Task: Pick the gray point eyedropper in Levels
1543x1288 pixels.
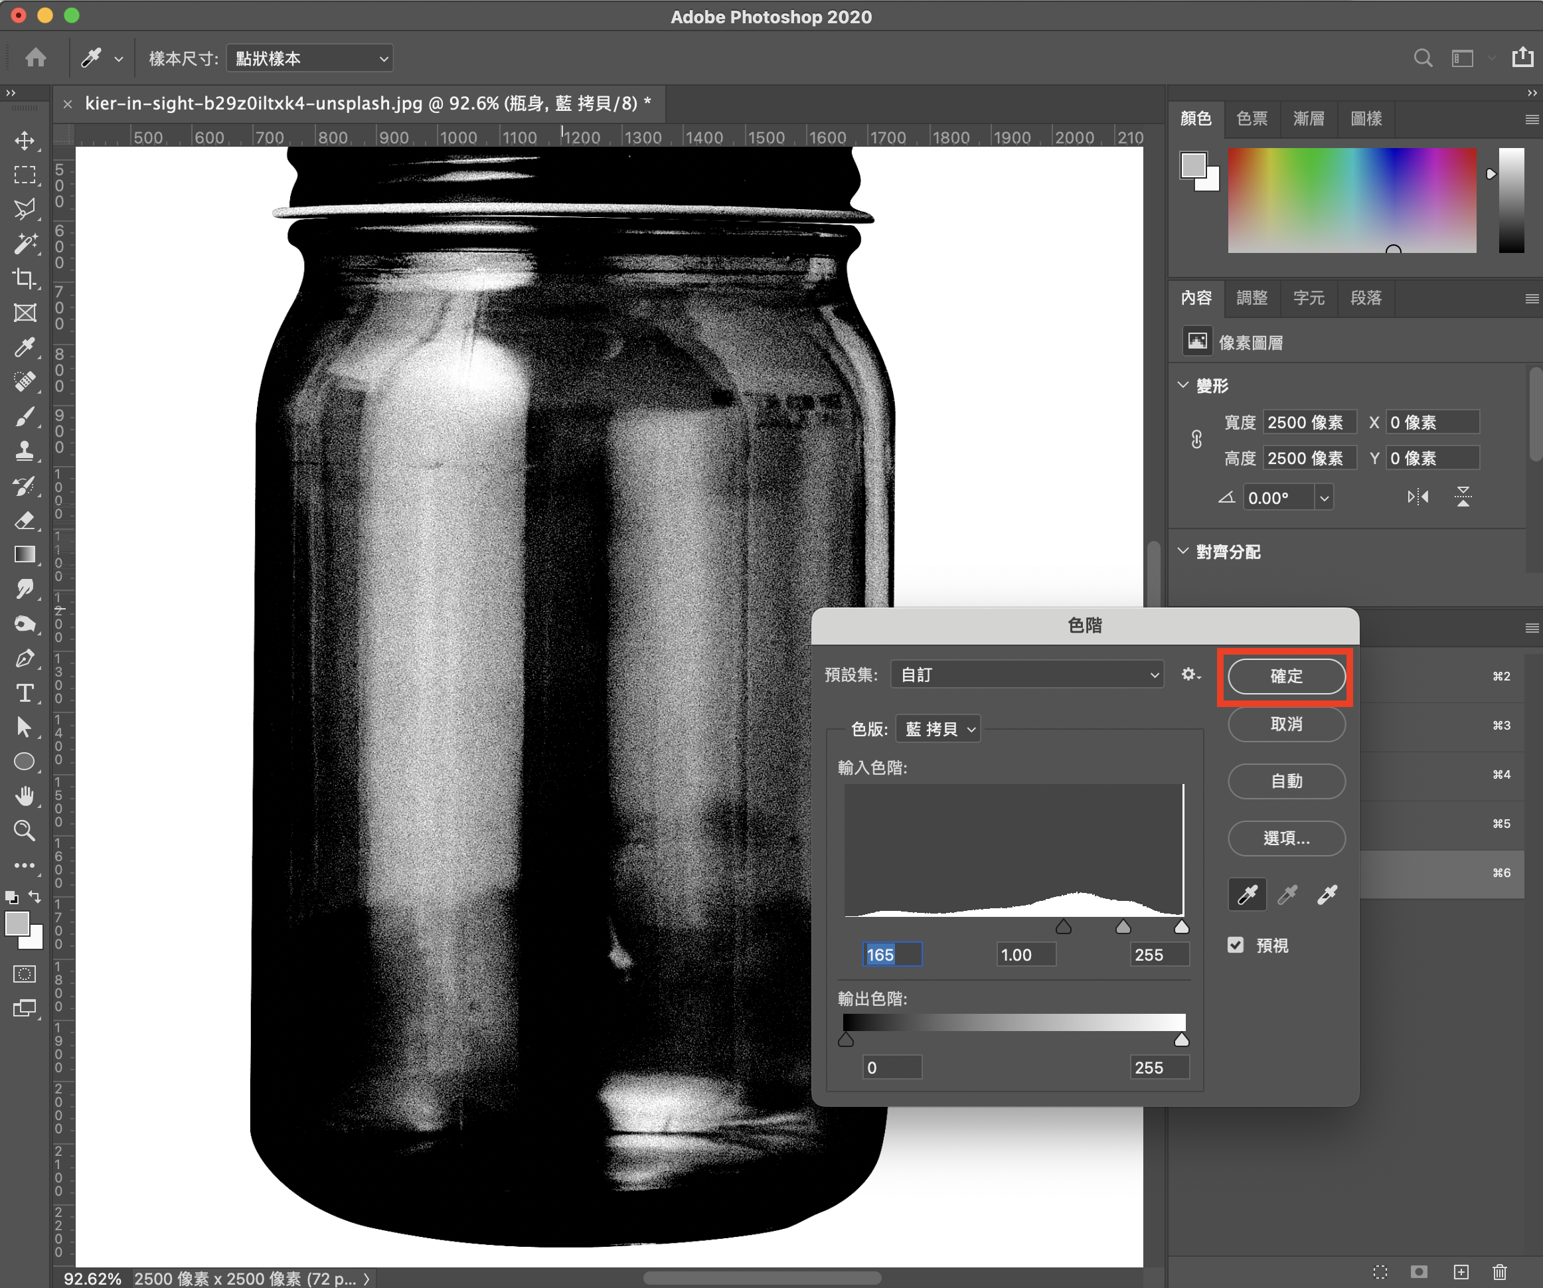Action: coord(1287,894)
